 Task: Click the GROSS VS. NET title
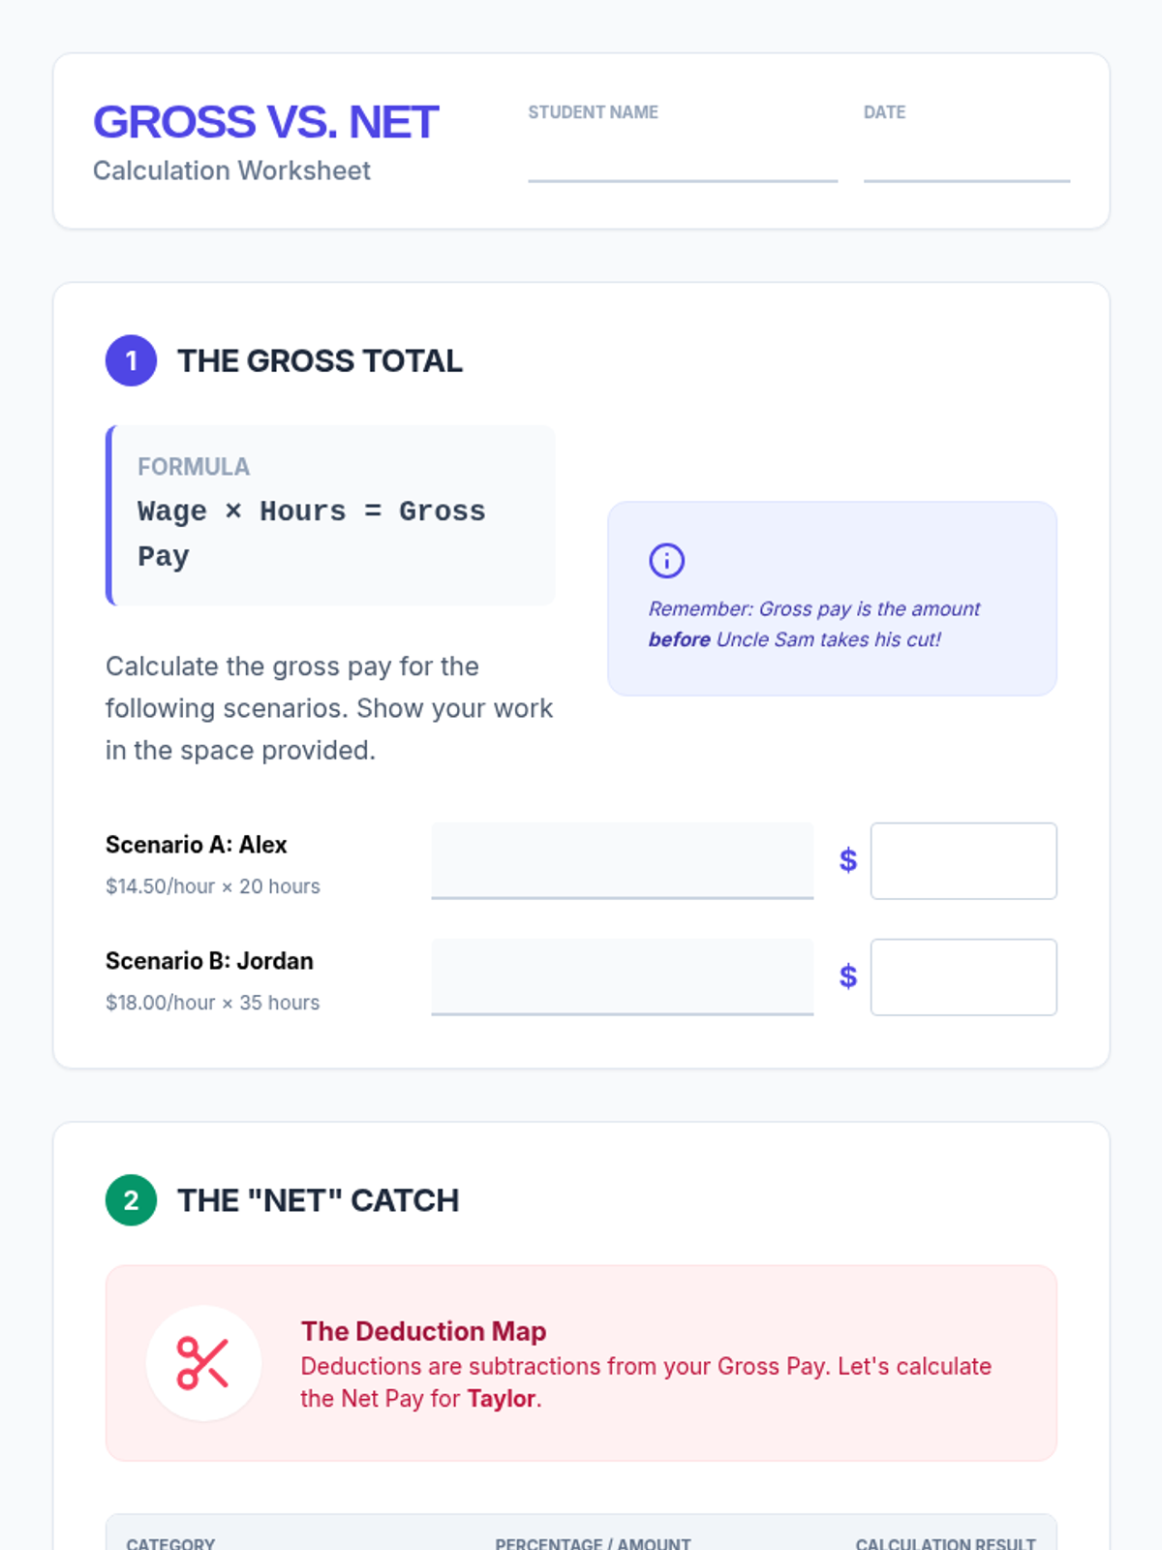(265, 122)
